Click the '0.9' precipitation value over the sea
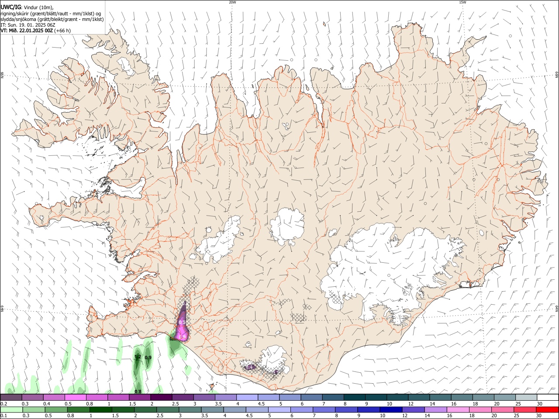This screenshot has height=419, width=559. (x=148, y=358)
